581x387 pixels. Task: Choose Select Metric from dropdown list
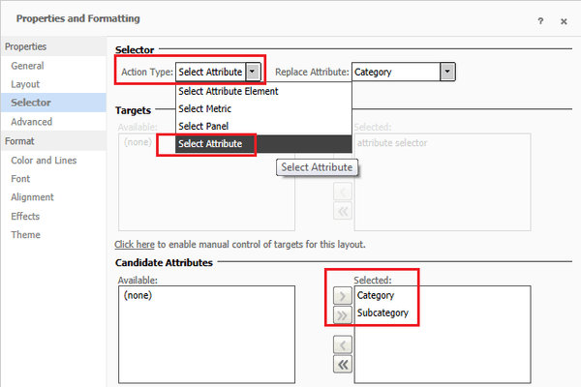(263, 108)
